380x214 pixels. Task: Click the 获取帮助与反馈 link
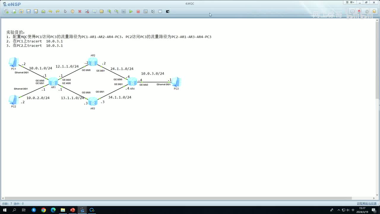(x=367, y=204)
